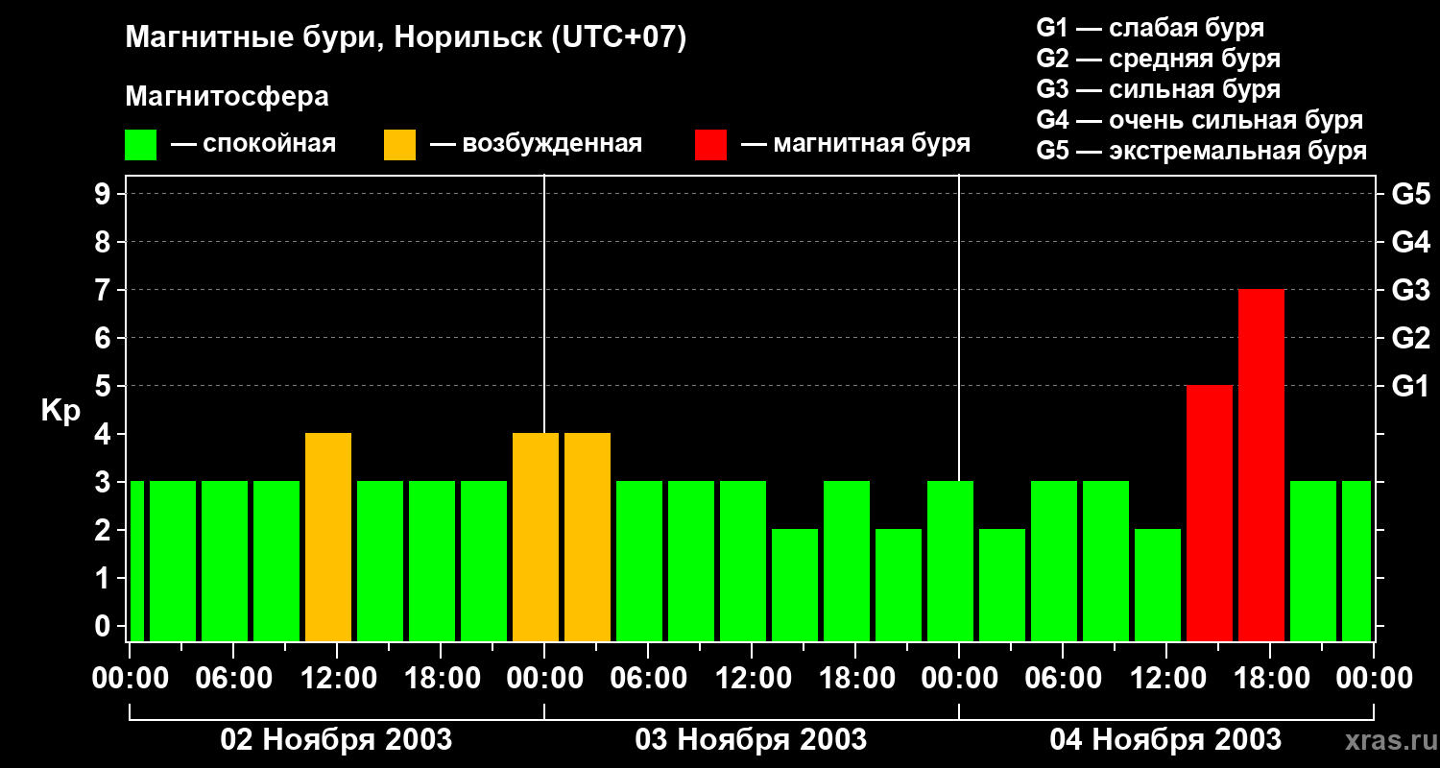The height and width of the screenshot is (768, 1440).
Task: Click the legend label «— спокойная»
Action: pos(253,145)
